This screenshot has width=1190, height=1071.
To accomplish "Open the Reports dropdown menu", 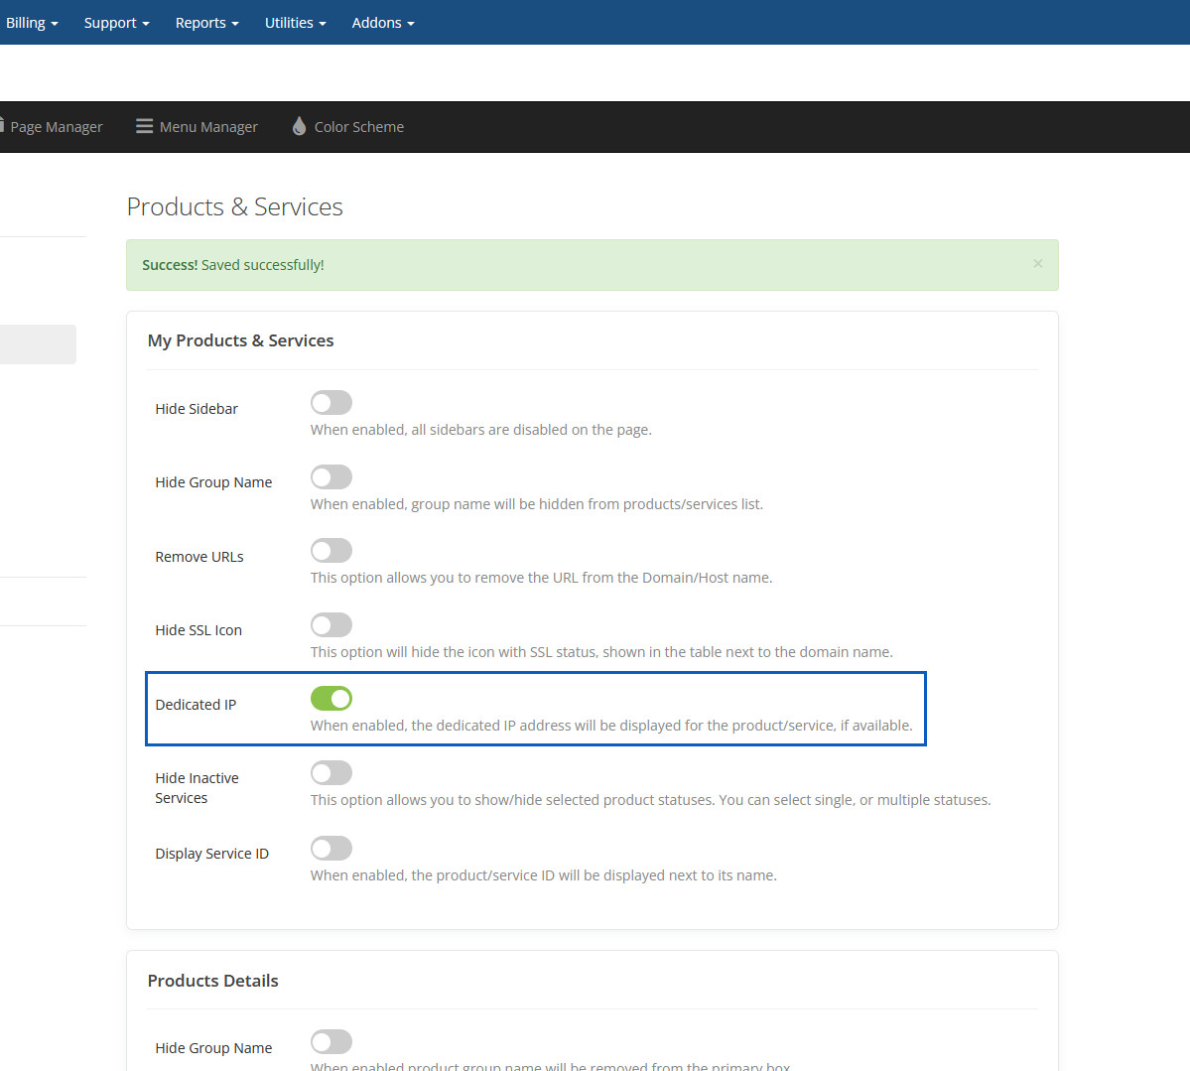I will (206, 23).
